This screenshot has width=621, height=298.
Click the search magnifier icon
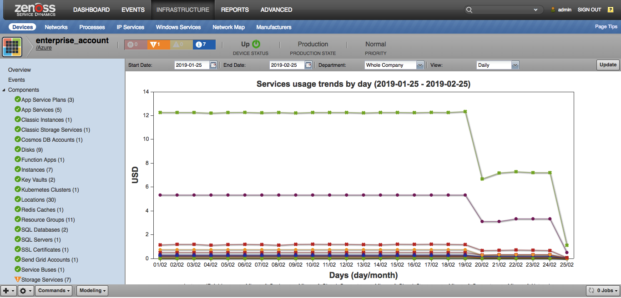click(x=470, y=10)
